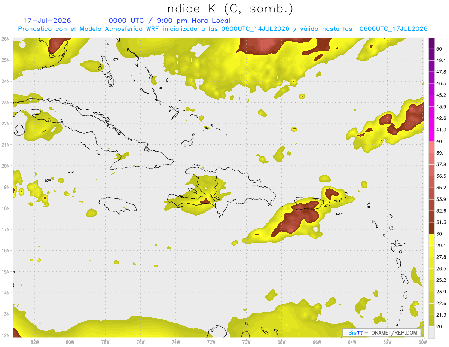The height and width of the screenshot is (347, 449).
Task: Click the 43.9 color scale value
Action: (441, 107)
